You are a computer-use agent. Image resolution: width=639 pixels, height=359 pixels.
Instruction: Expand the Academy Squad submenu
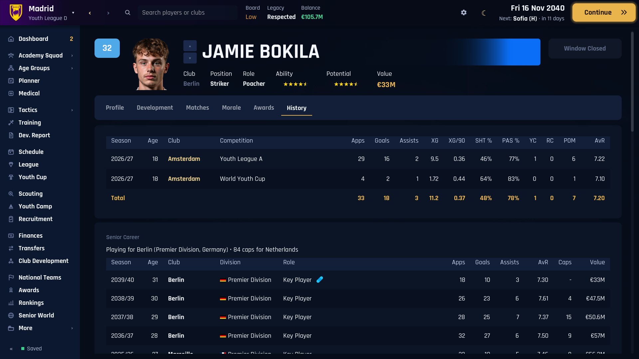point(72,56)
